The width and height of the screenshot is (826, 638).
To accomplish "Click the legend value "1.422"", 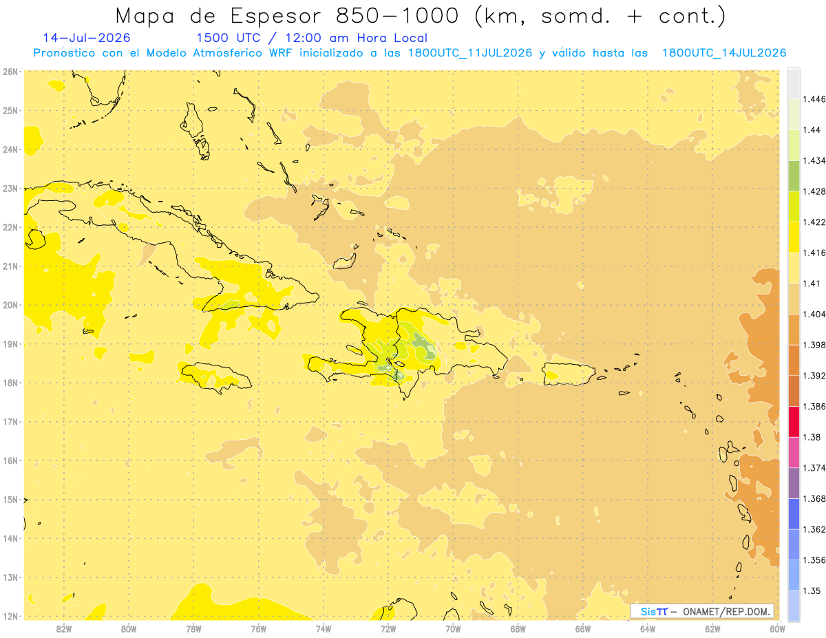I will point(813,222).
